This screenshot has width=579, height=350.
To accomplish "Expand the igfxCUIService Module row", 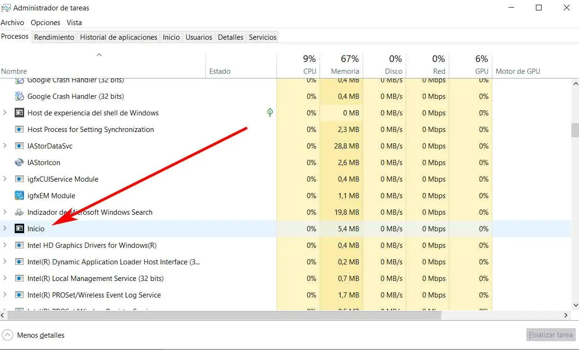I will (5, 179).
